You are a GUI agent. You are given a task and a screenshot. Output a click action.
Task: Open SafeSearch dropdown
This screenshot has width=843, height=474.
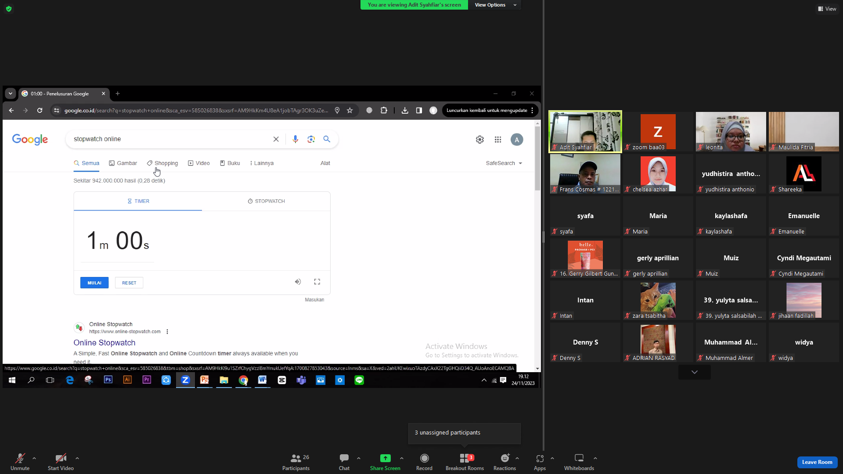click(x=504, y=163)
